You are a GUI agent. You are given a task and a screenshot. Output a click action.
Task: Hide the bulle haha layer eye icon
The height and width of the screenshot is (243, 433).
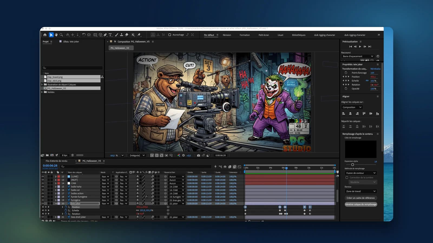click(x=43, y=187)
